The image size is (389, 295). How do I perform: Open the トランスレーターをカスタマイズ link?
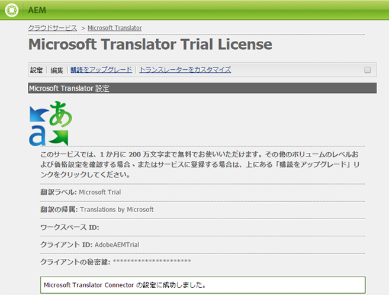185,70
